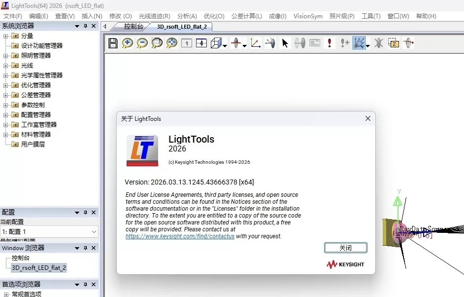Screen dimensions: 464x297
Task: Expand the 照明管理器 tree node
Action: (5, 56)
